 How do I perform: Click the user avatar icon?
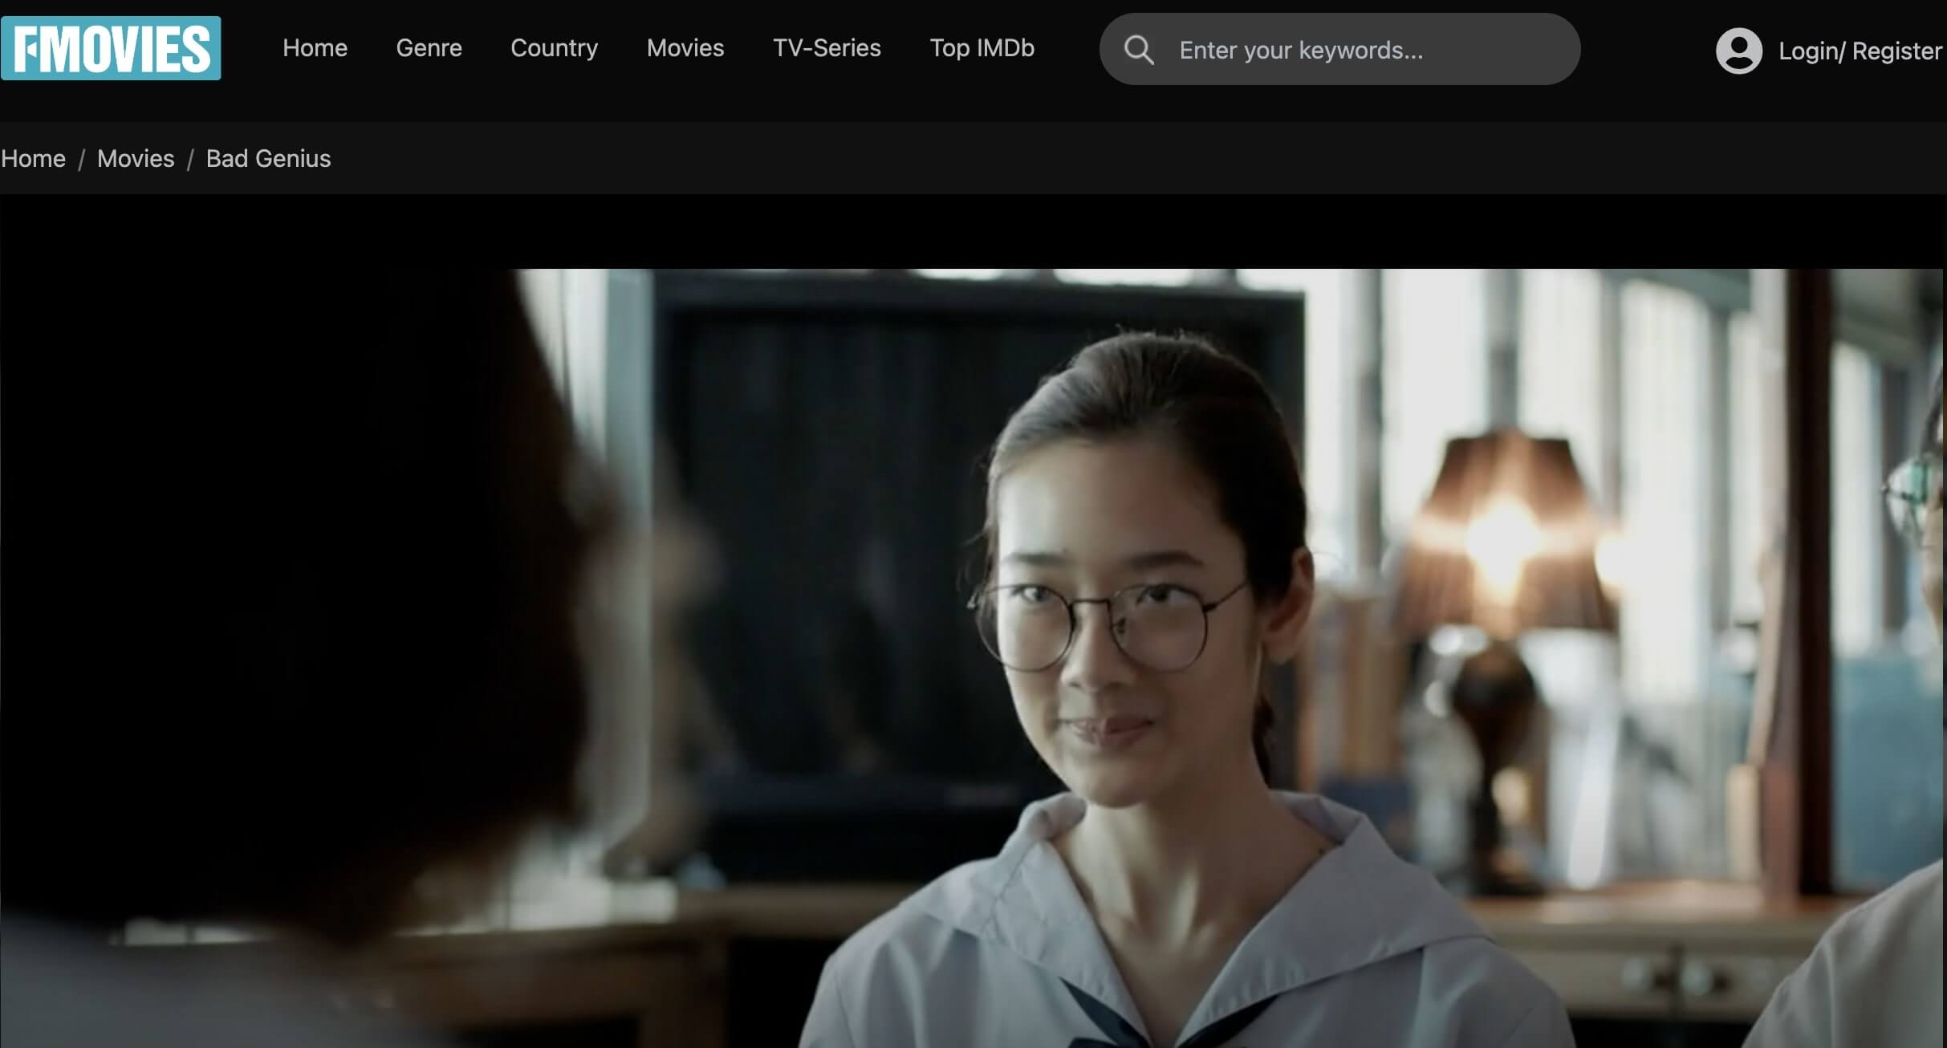1738,51
